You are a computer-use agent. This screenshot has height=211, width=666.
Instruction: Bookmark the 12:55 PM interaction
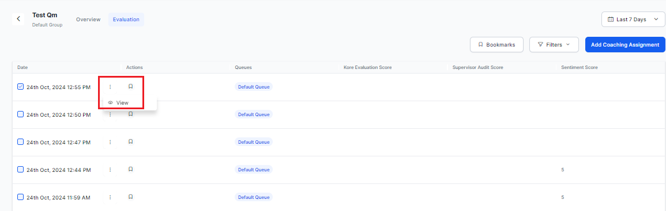tap(131, 86)
